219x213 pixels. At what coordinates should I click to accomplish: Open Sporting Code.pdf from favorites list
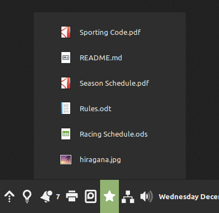(109, 32)
